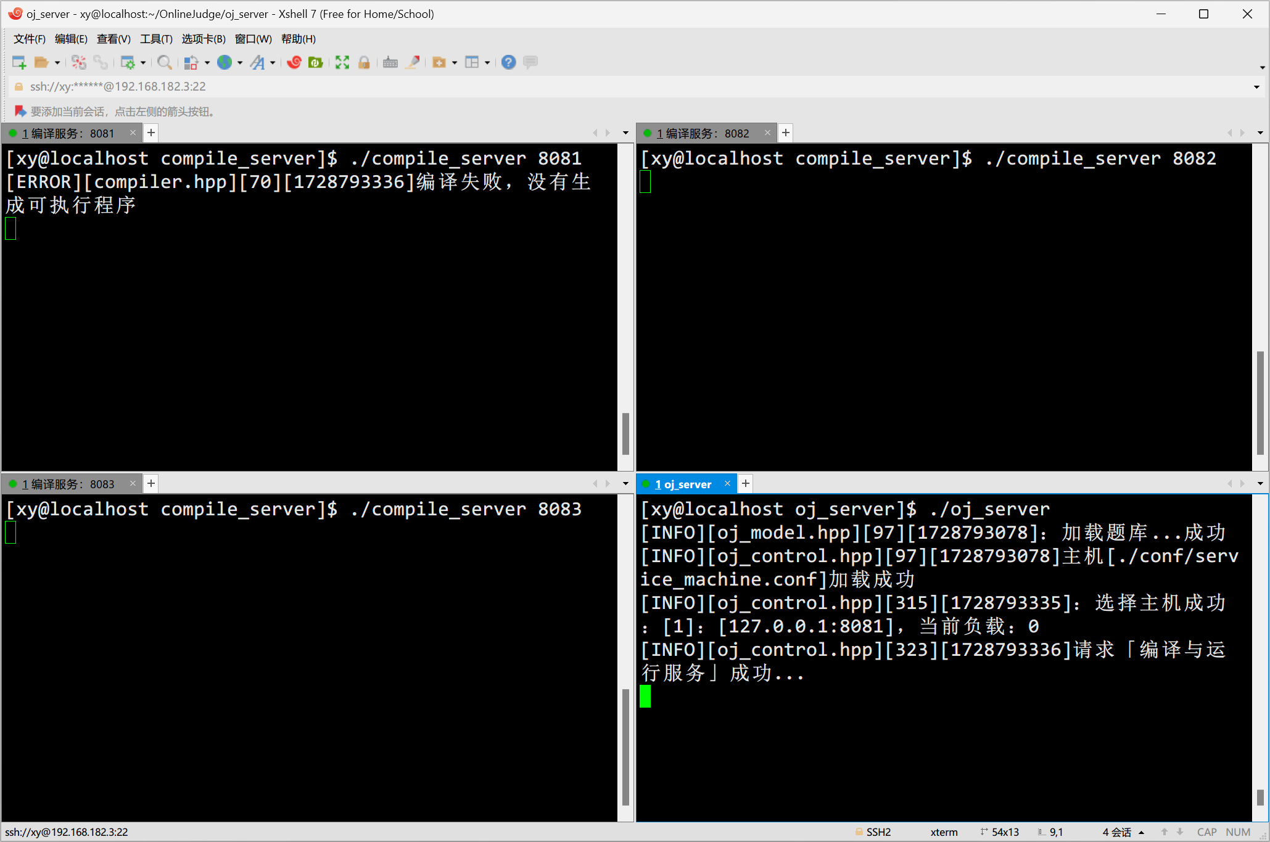Click the red flag add-session arrow button
The image size is (1270, 842).
[20, 112]
